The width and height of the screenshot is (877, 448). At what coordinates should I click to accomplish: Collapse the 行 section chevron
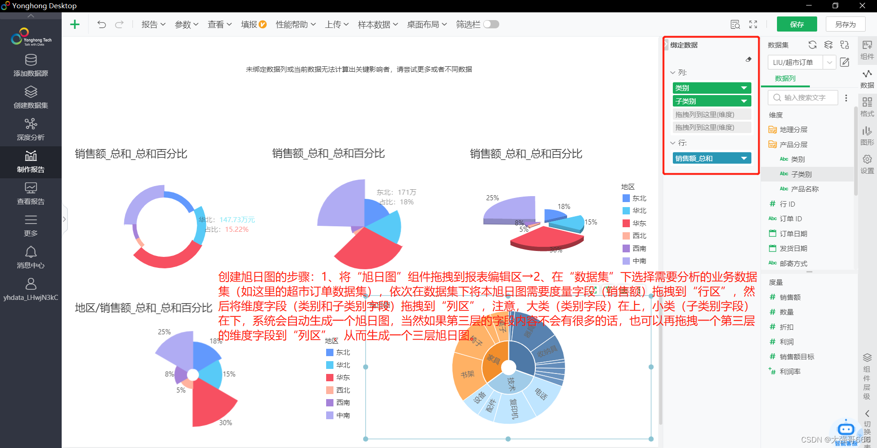pyautogui.click(x=673, y=143)
